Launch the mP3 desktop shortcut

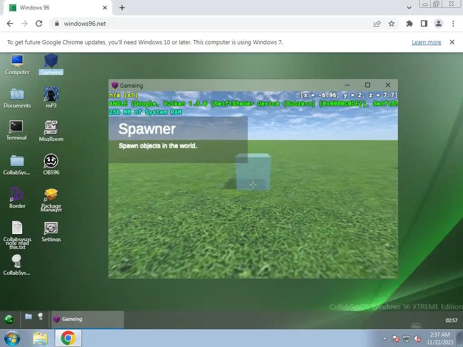[51, 98]
